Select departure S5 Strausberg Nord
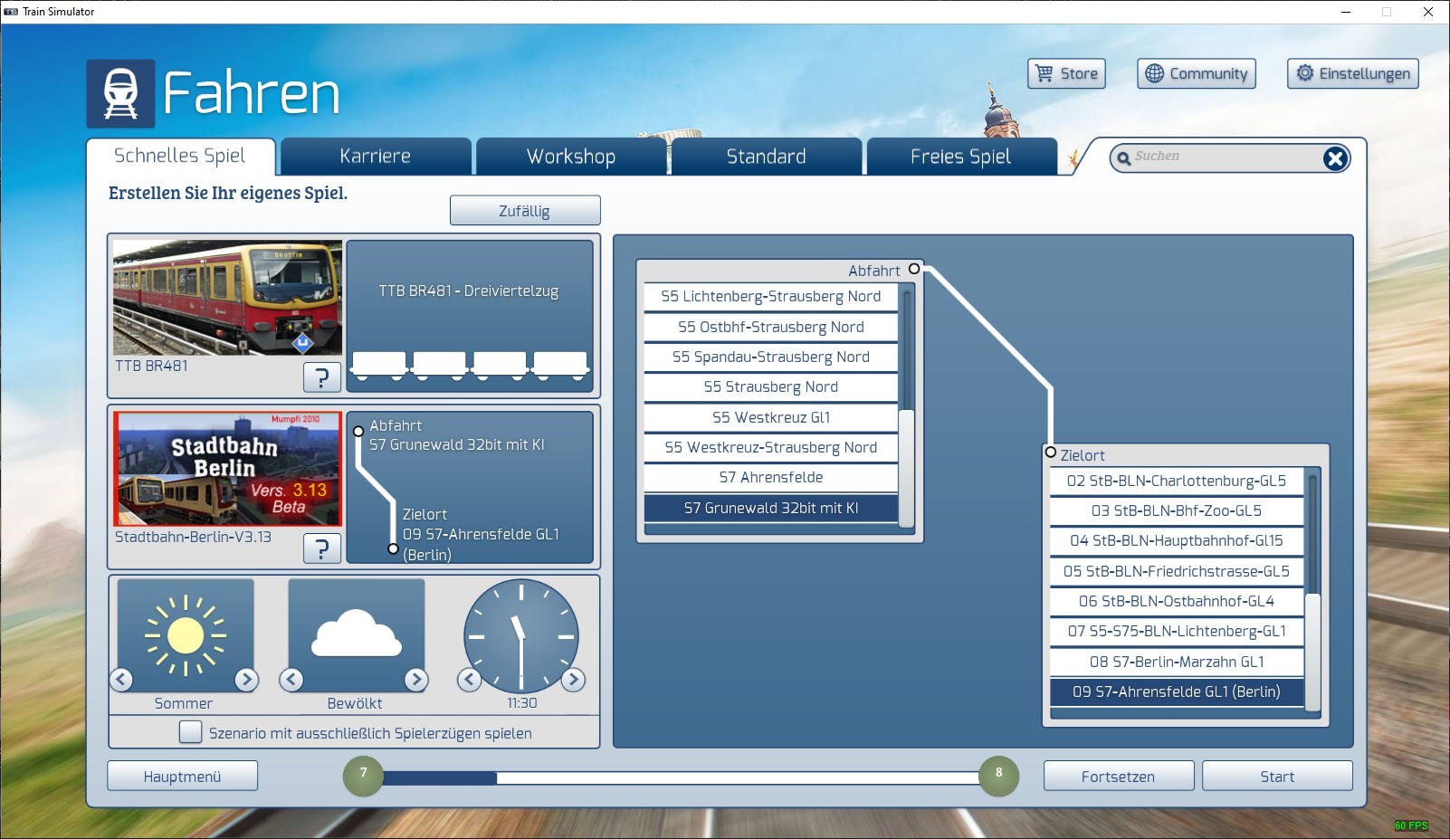1450x839 pixels. pos(771,387)
